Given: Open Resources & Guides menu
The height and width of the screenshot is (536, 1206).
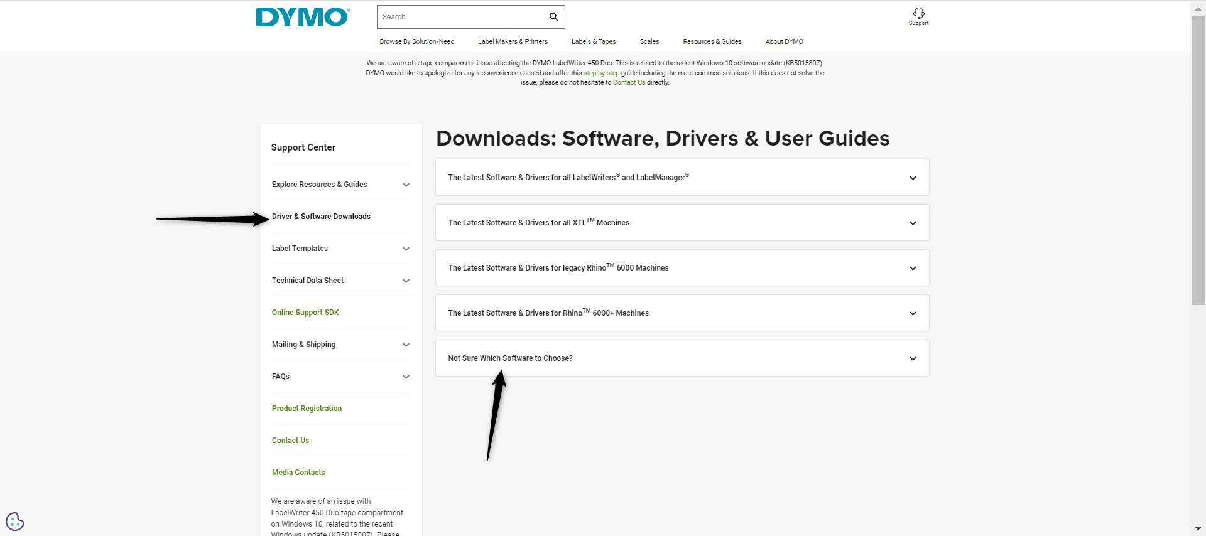Looking at the screenshot, I should [712, 41].
